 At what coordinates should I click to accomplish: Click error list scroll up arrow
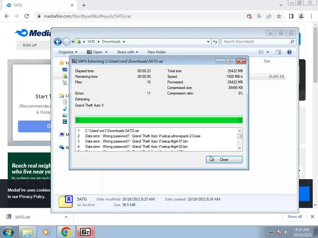coord(240,131)
